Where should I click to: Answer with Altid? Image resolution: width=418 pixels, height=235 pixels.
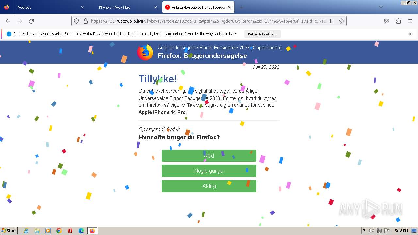[x=209, y=156]
